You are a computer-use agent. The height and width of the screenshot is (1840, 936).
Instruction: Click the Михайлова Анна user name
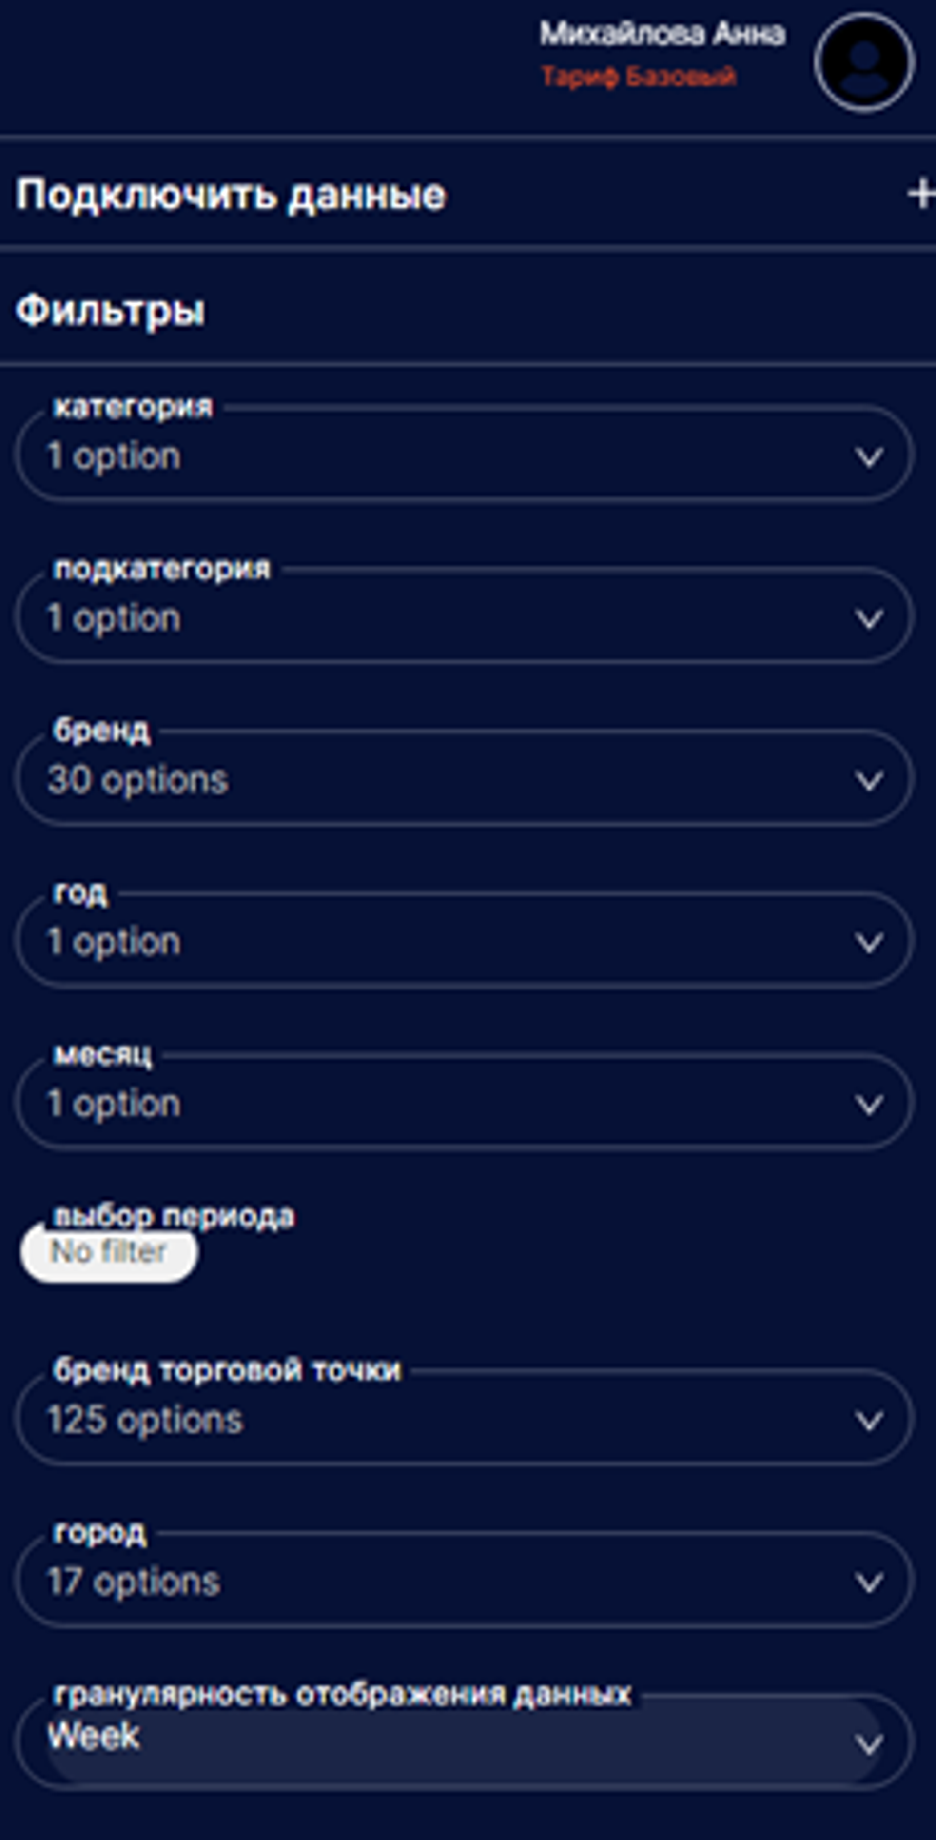click(662, 34)
